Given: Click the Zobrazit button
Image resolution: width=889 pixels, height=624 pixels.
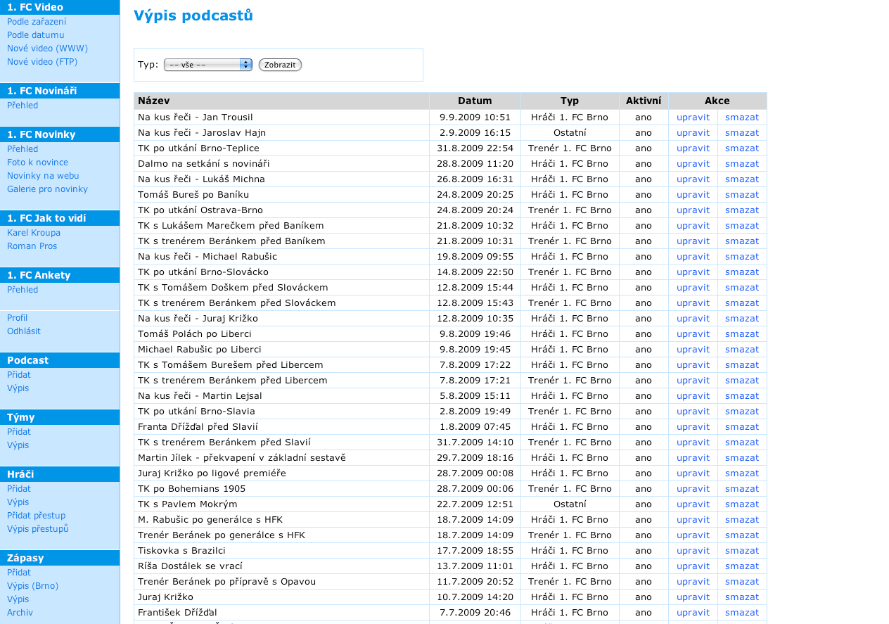Looking at the screenshot, I should click(280, 65).
